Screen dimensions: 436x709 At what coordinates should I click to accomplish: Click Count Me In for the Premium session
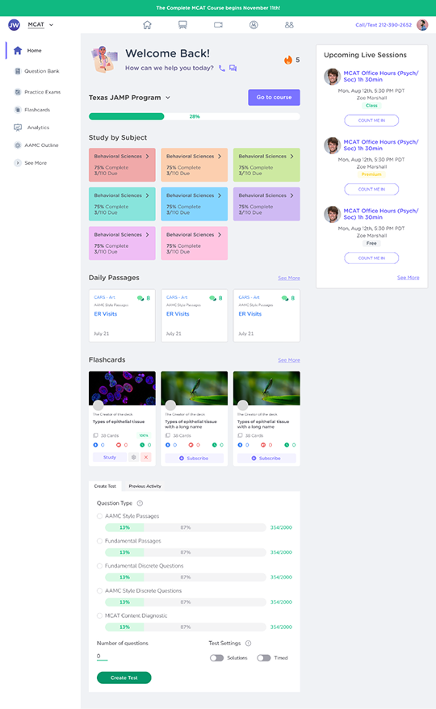click(371, 189)
